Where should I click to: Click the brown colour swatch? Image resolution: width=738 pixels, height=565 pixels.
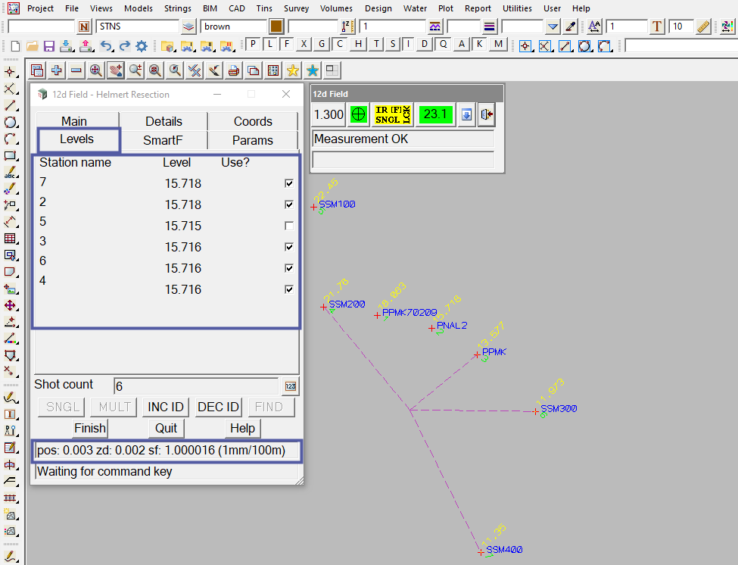[276, 27]
